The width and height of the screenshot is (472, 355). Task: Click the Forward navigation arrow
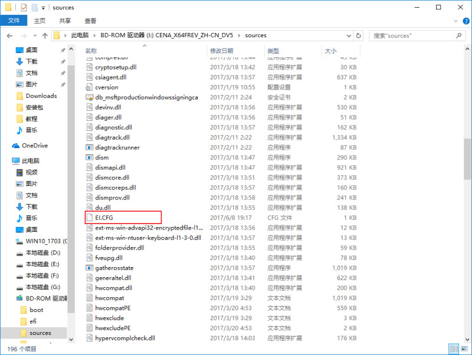[24, 36]
